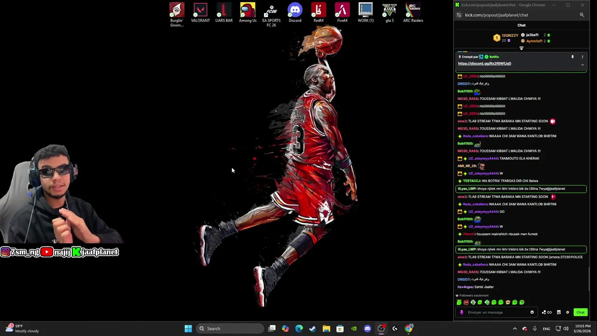
Task: Launch VALORANT from the desktop
Action: coord(201,13)
